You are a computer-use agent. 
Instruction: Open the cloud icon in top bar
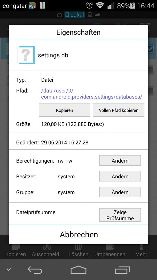point(98,15)
